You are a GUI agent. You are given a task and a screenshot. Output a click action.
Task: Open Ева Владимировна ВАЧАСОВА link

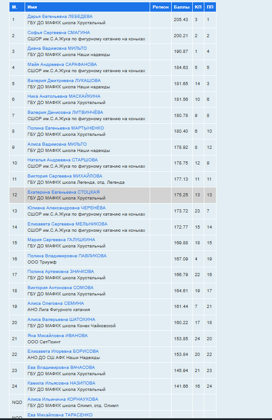pyautogui.click(x=61, y=368)
